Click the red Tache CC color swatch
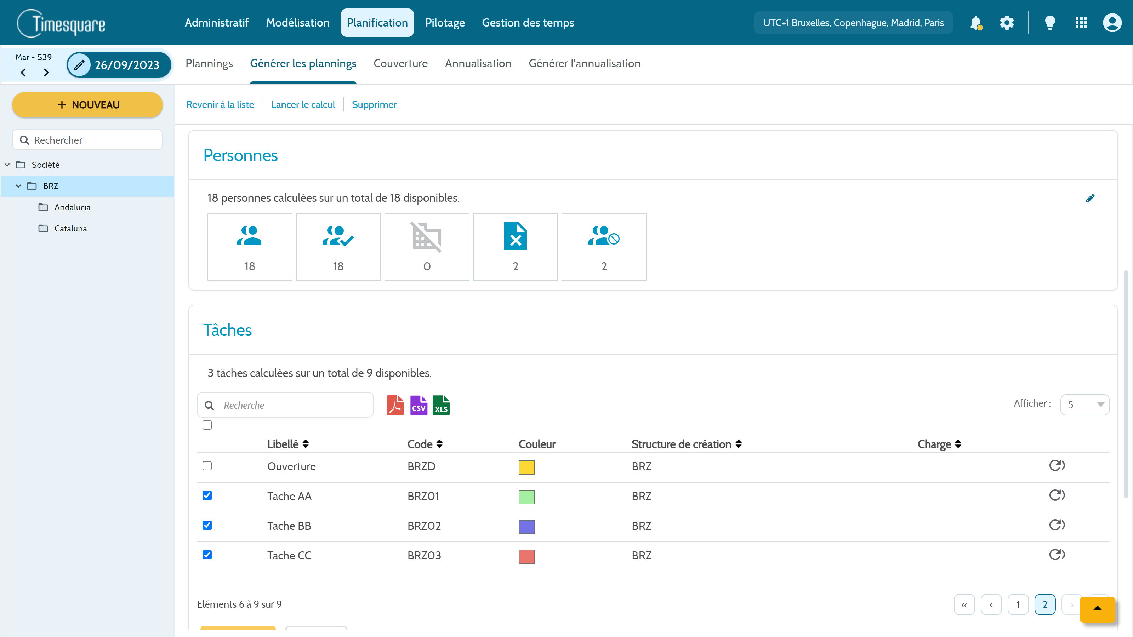The width and height of the screenshot is (1133, 637). (x=526, y=556)
